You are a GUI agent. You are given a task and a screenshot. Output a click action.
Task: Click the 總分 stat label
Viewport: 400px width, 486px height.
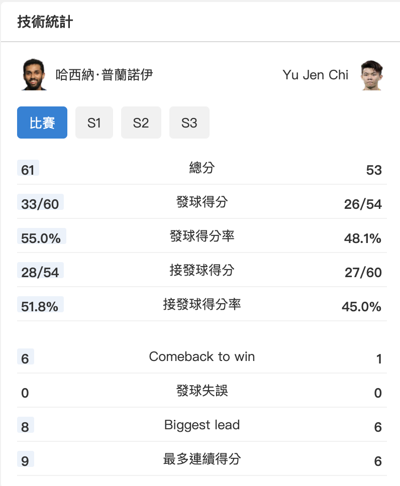point(202,168)
